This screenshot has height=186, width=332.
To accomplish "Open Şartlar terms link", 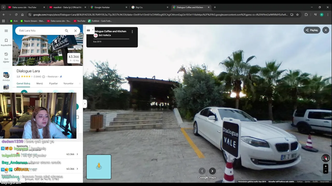I will (308, 182).
